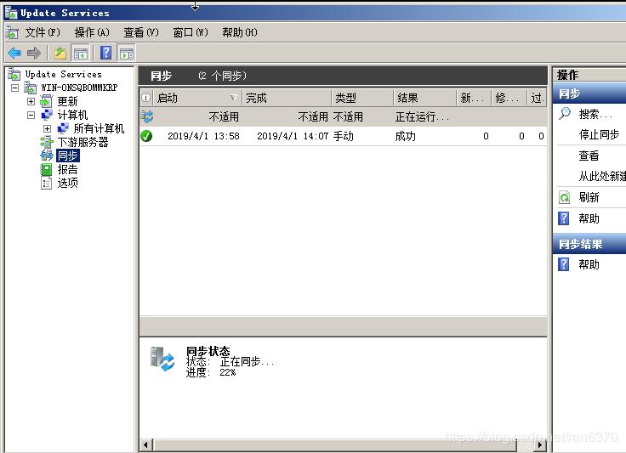Image resolution: width=626 pixels, height=453 pixels.
Task: Select 下游服务器 in the tree
Action: point(83,142)
